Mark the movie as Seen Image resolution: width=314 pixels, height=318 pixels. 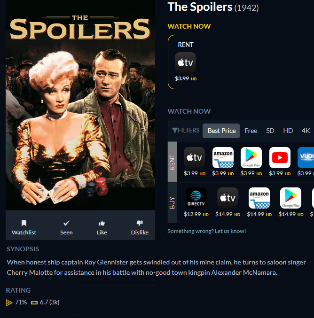coord(66,227)
